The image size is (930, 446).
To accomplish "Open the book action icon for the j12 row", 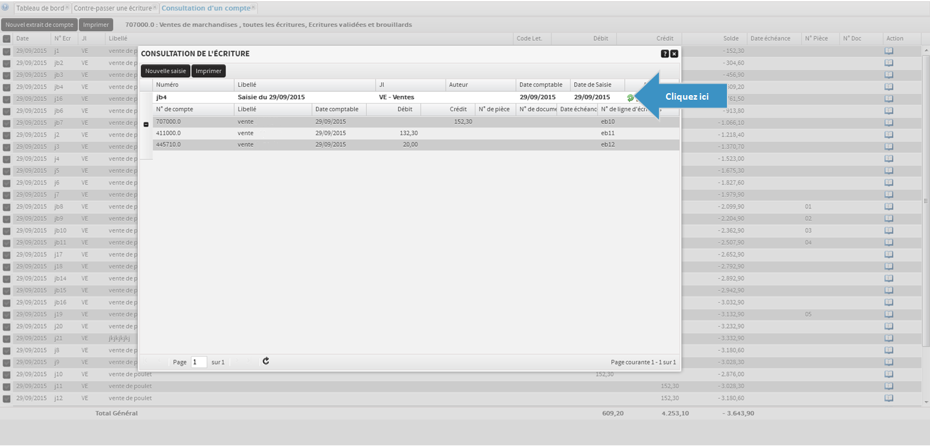I will [889, 398].
